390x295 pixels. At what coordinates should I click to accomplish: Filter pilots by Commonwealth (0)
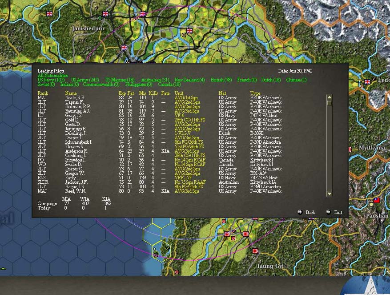pos(101,84)
